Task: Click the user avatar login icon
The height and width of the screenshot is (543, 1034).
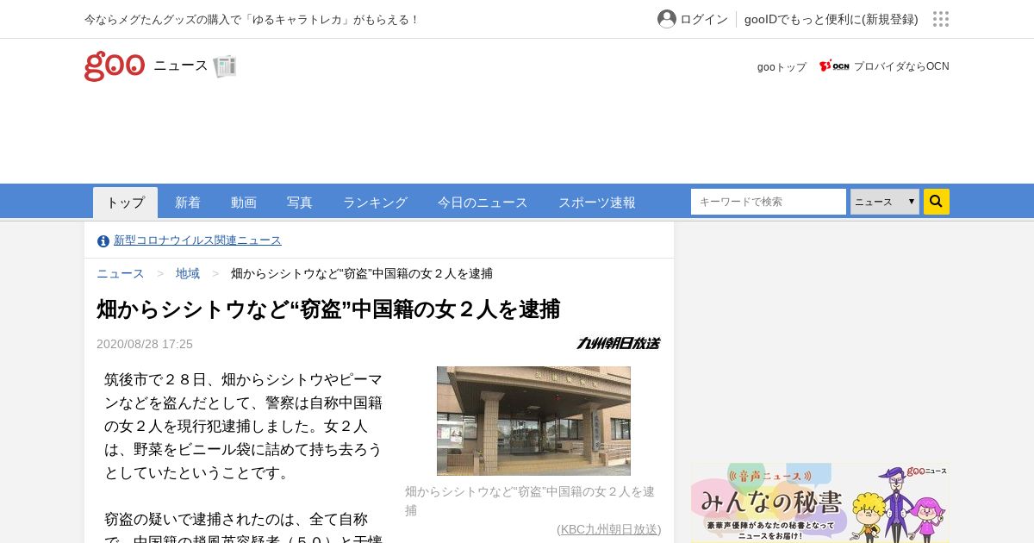Action: pyautogui.click(x=667, y=19)
